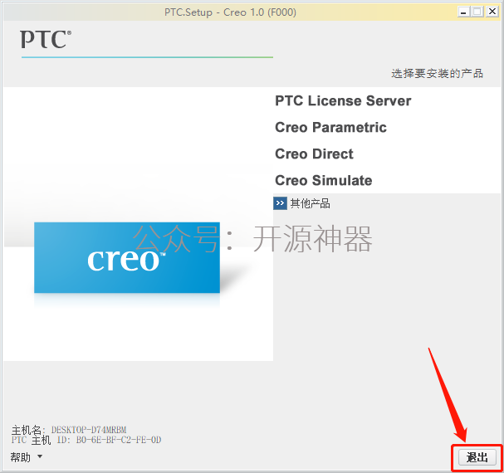This screenshot has height=473, width=504.
Task: Open the dropdown arrow beside 帮助
Action: click(x=40, y=456)
